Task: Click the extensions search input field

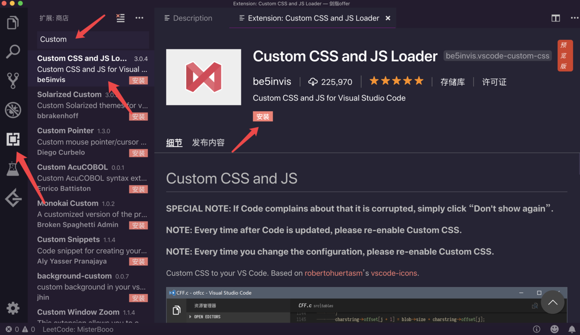Action: [x=93, y=39]
